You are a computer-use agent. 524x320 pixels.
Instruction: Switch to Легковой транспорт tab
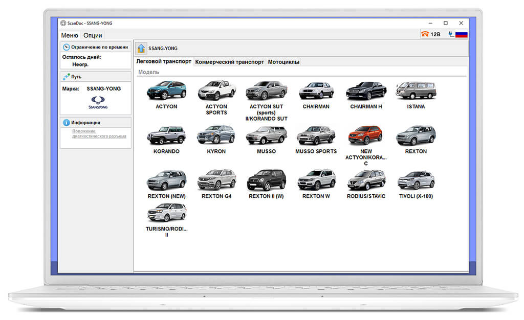[163, 61]
